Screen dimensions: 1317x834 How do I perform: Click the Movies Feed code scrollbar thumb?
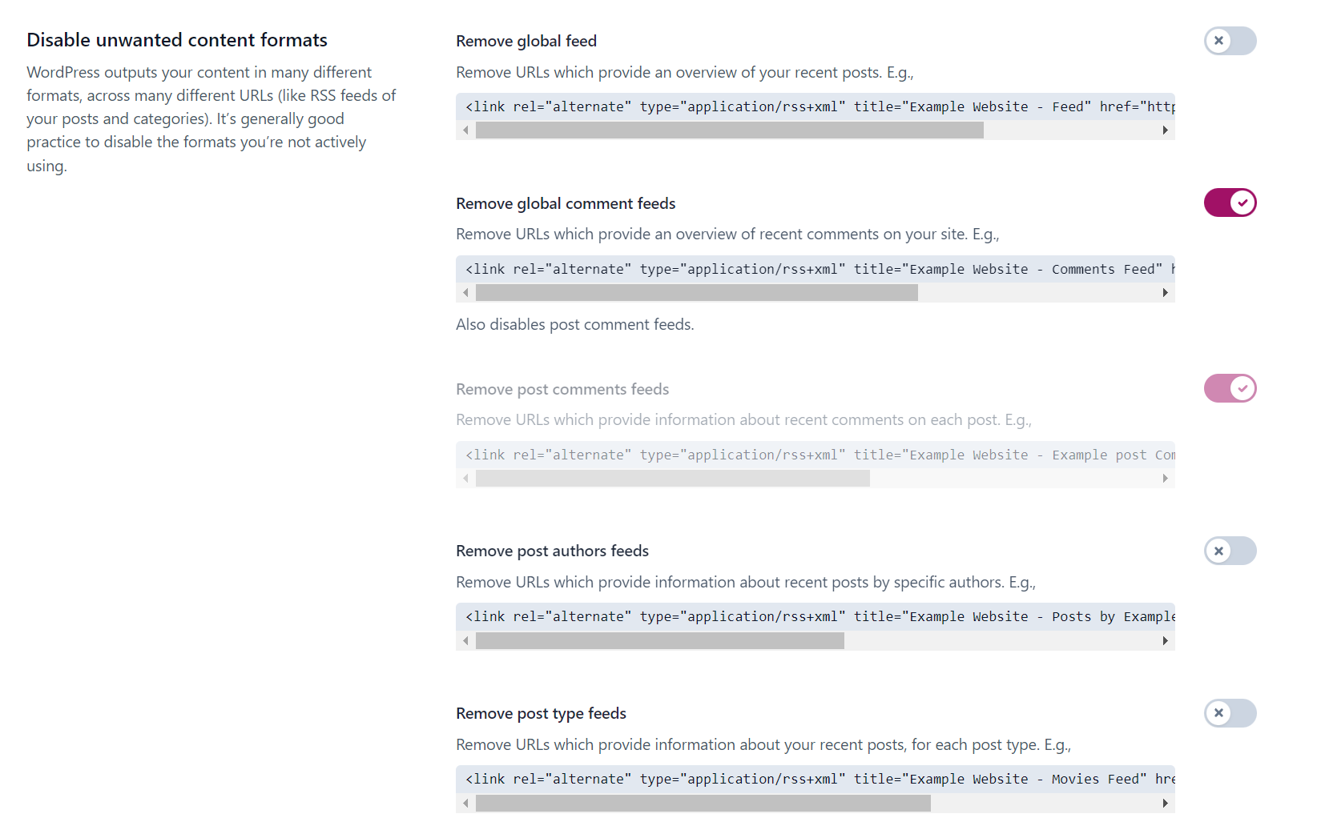tap(703, 804)
